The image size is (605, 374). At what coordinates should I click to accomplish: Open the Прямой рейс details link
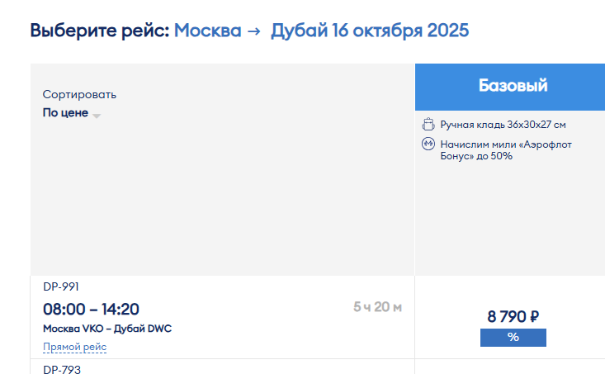click(x=74, y=347)
